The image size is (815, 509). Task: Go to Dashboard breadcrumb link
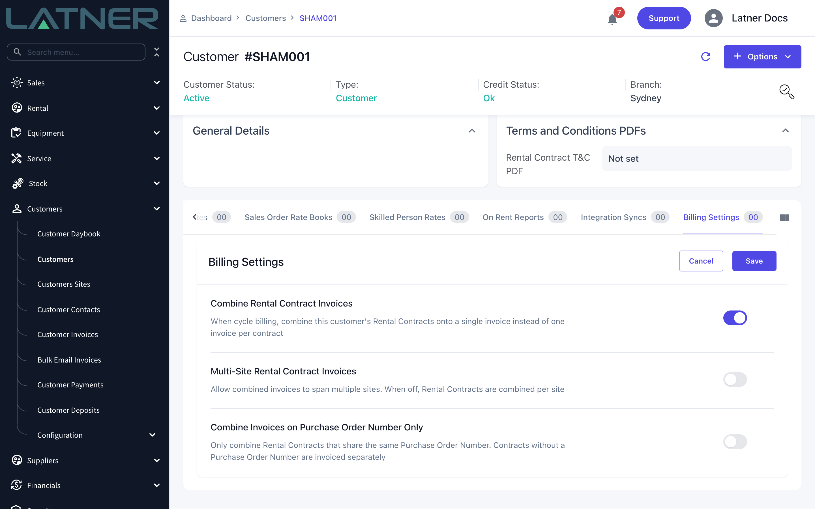point(211,18)
